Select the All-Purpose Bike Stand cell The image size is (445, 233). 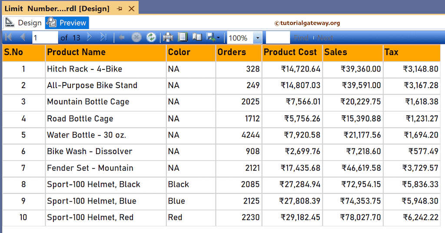[x=106, y=85]
